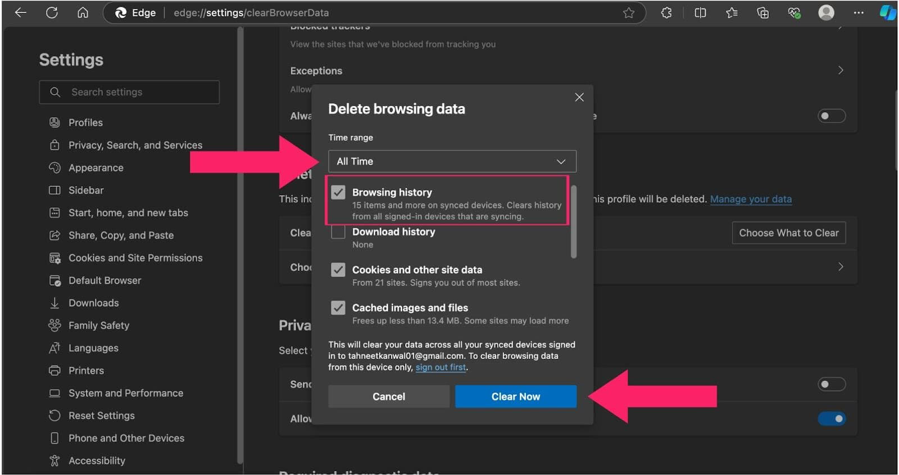Open the Collections icon
The height and width of the screenshot is (475, 899).
(x=763, y=12)
